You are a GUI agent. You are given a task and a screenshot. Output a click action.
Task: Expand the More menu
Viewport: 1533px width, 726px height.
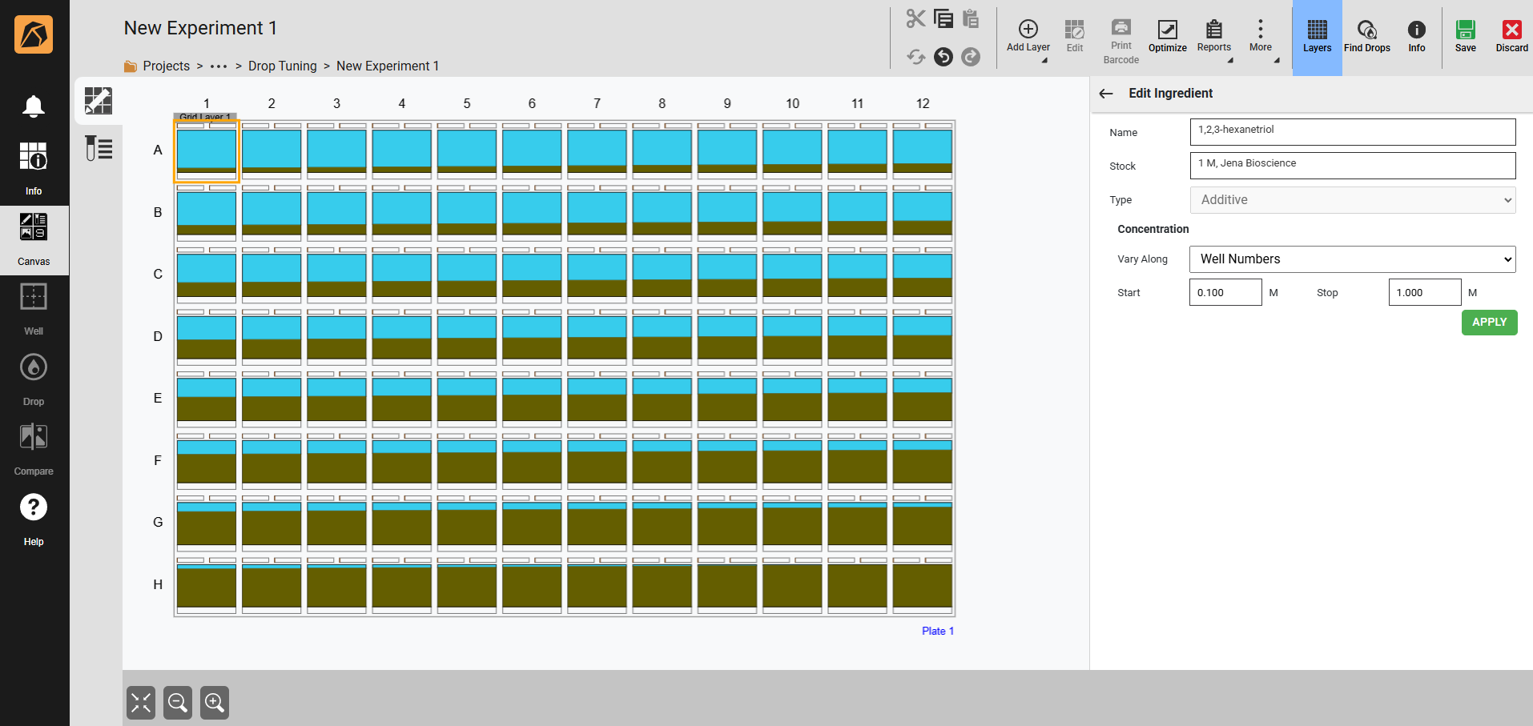pos(1260,37)
